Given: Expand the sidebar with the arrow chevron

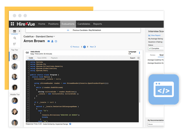Looking at the screenshot, I should pyautogui.click(x=19, y=31).
